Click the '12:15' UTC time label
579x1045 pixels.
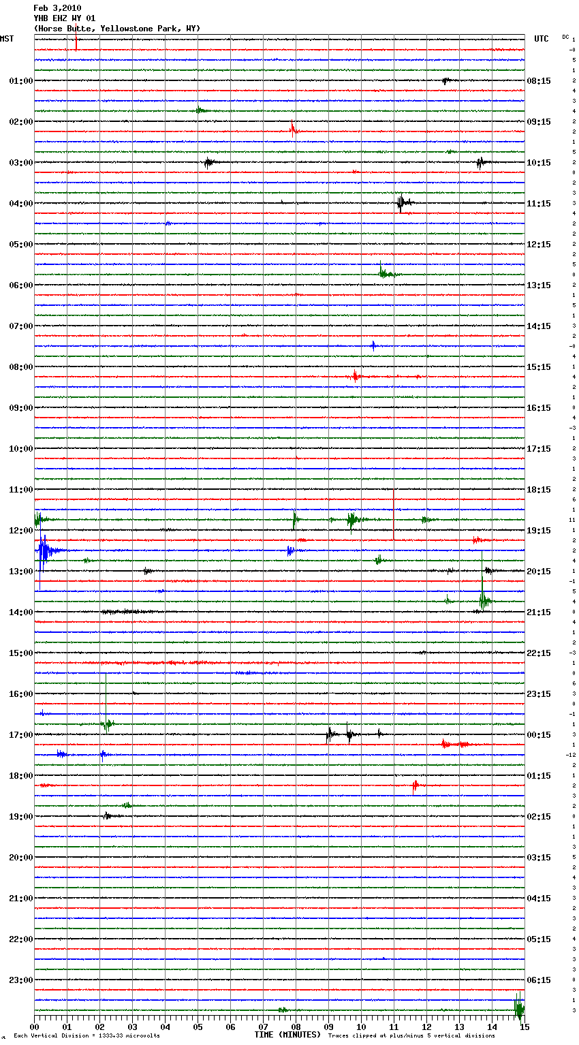click(539, 245)
